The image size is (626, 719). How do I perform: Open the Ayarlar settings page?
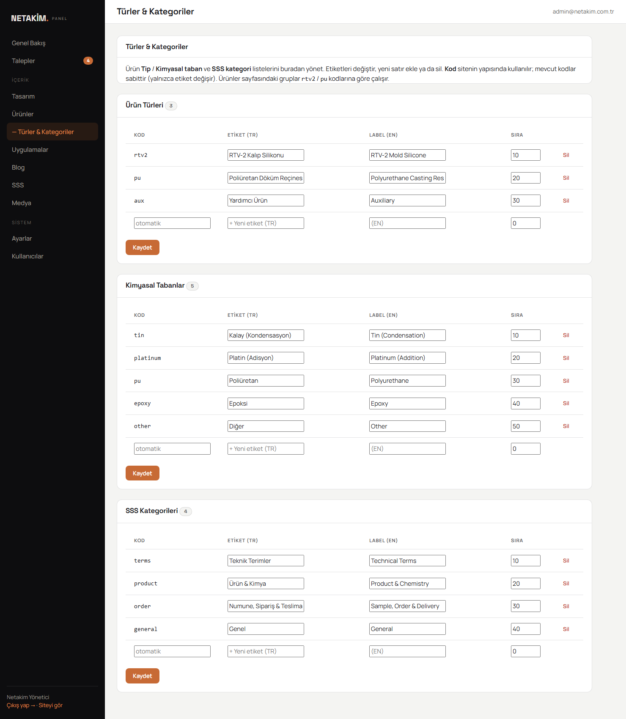pos(52,239)
